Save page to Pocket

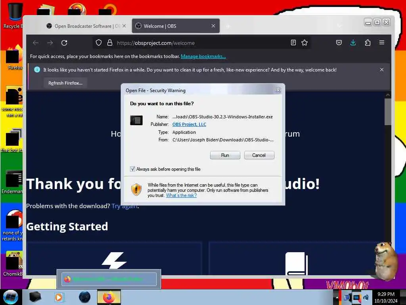click(x=339, y=42)
